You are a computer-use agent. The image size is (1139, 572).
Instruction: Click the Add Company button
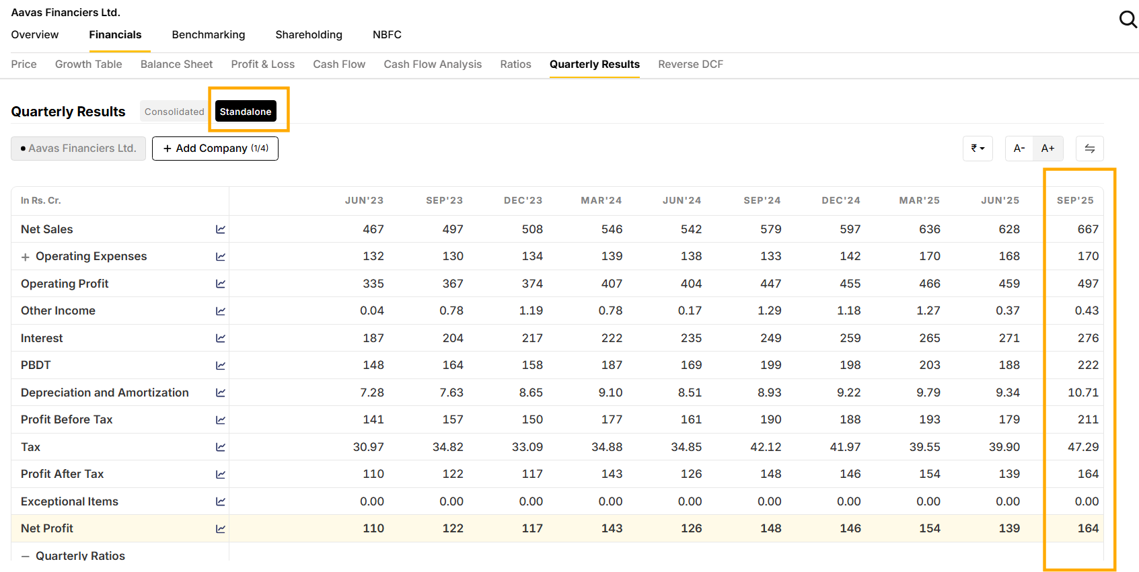(215, 149)
